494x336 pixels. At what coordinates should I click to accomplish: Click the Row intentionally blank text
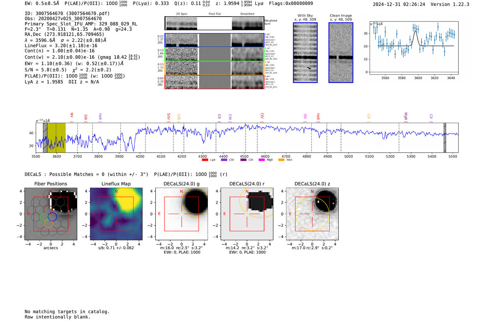[x=58, y=317]
